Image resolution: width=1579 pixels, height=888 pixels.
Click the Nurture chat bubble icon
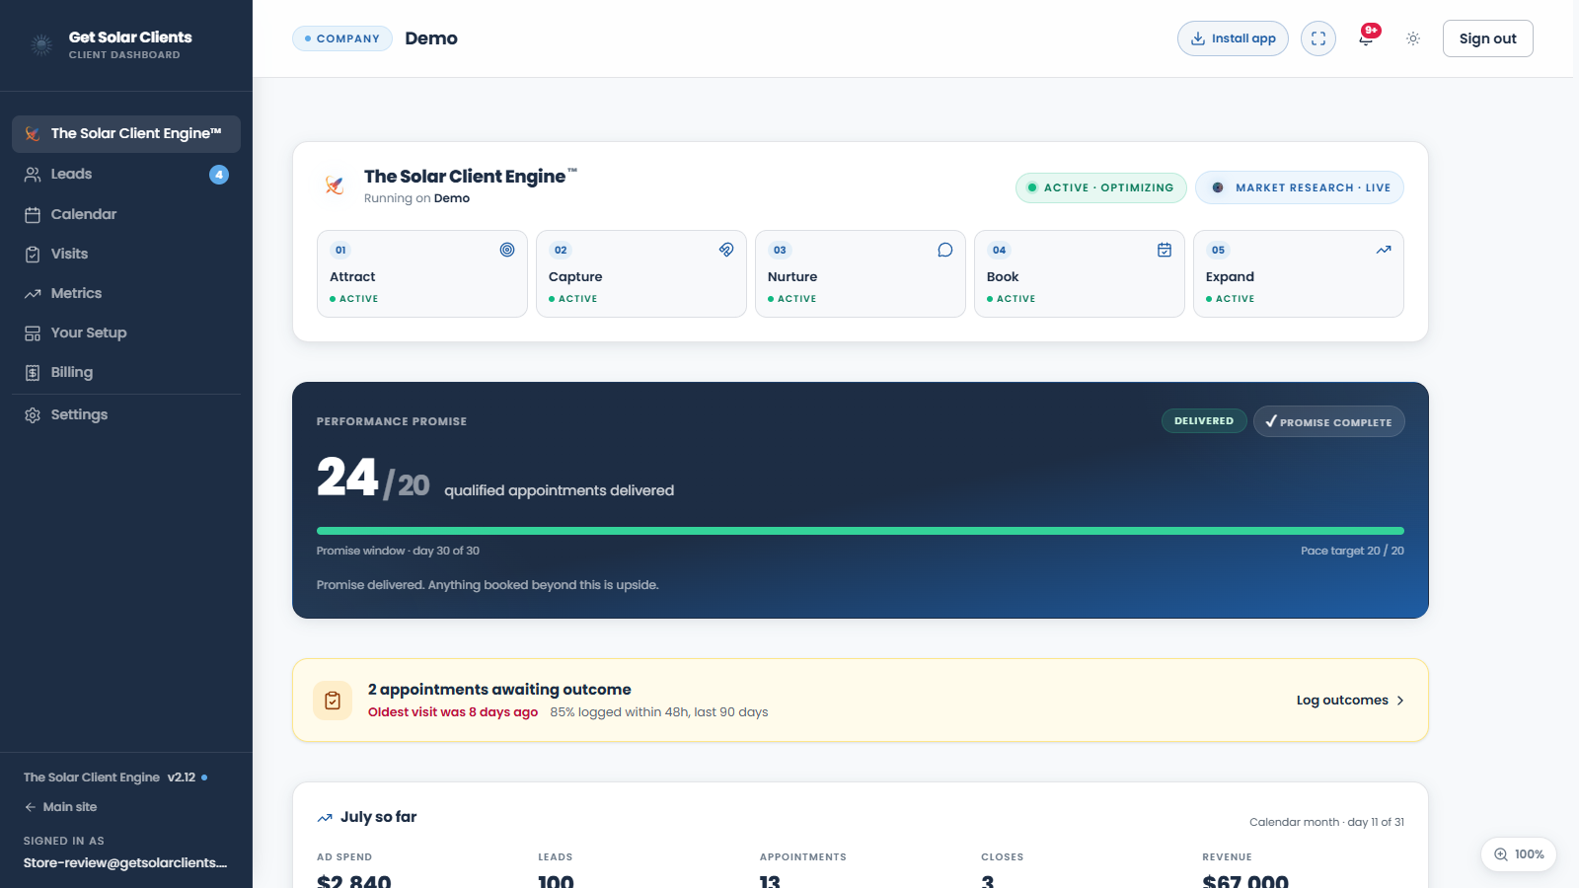click(945, 250)
